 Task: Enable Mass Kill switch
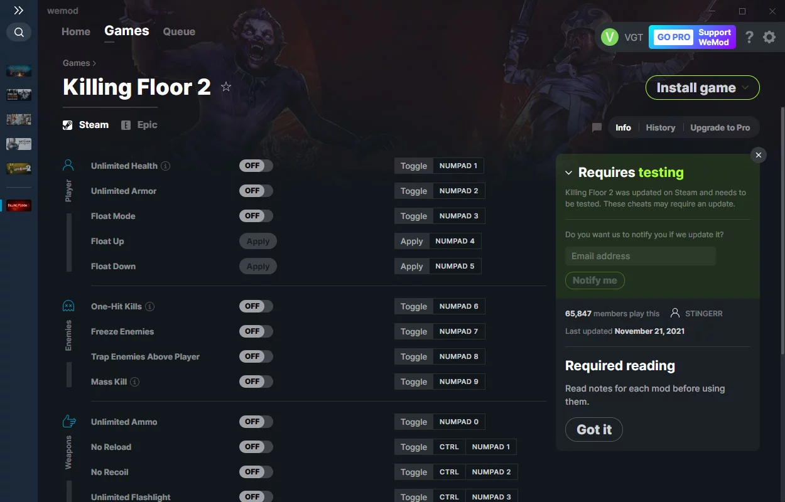(256, 382)
